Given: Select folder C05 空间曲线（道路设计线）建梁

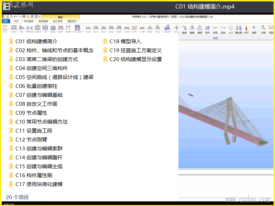Looking at the screenshot, I should coord(51,77).
